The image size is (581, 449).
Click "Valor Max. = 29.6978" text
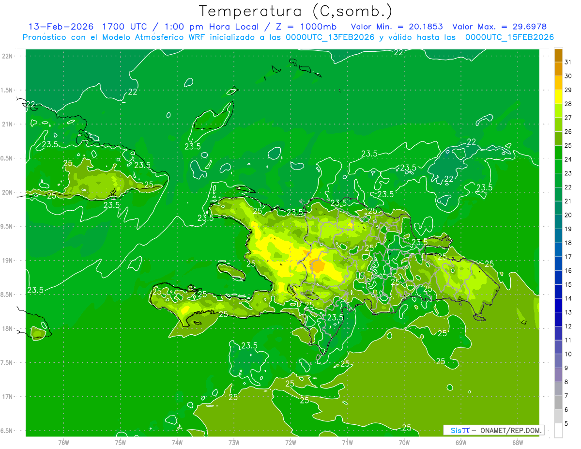[x=499, y=27]
